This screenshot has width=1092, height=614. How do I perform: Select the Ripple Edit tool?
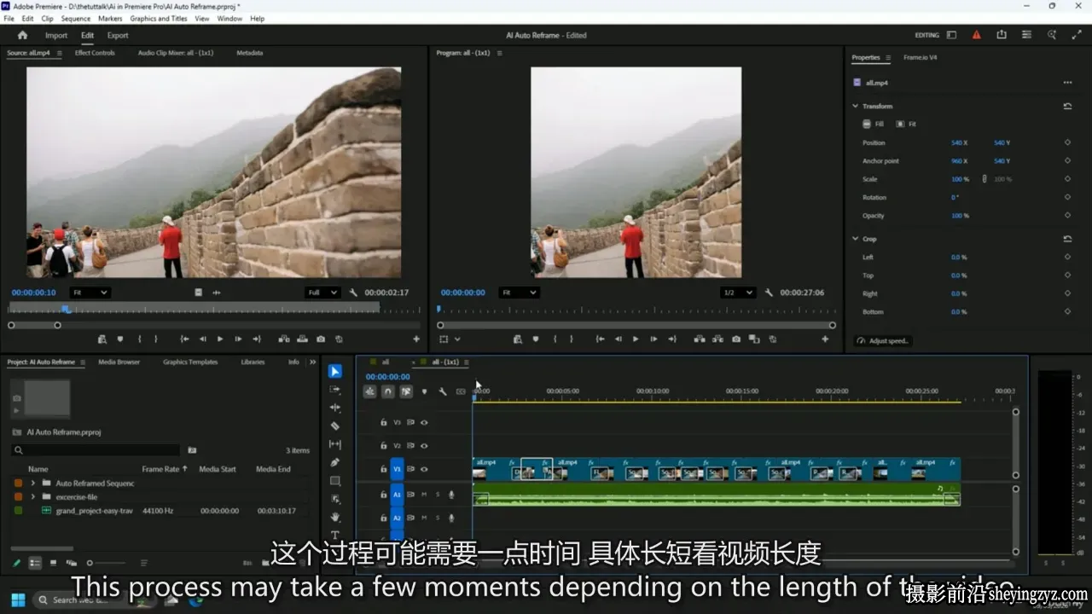click(335, 408)
